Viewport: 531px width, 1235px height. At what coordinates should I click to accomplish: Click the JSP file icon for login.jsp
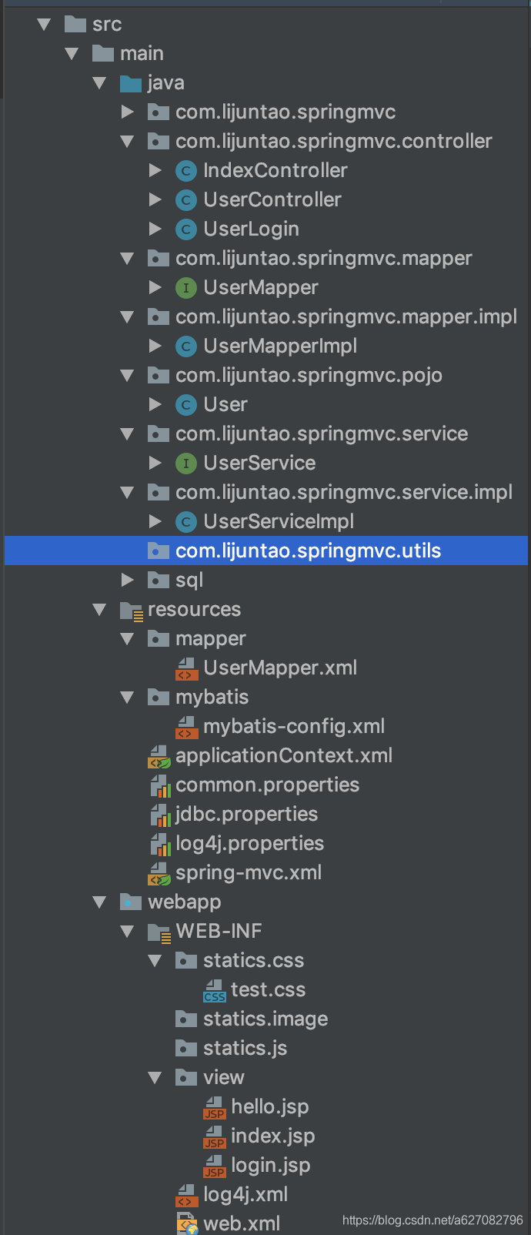point(214,1165)
